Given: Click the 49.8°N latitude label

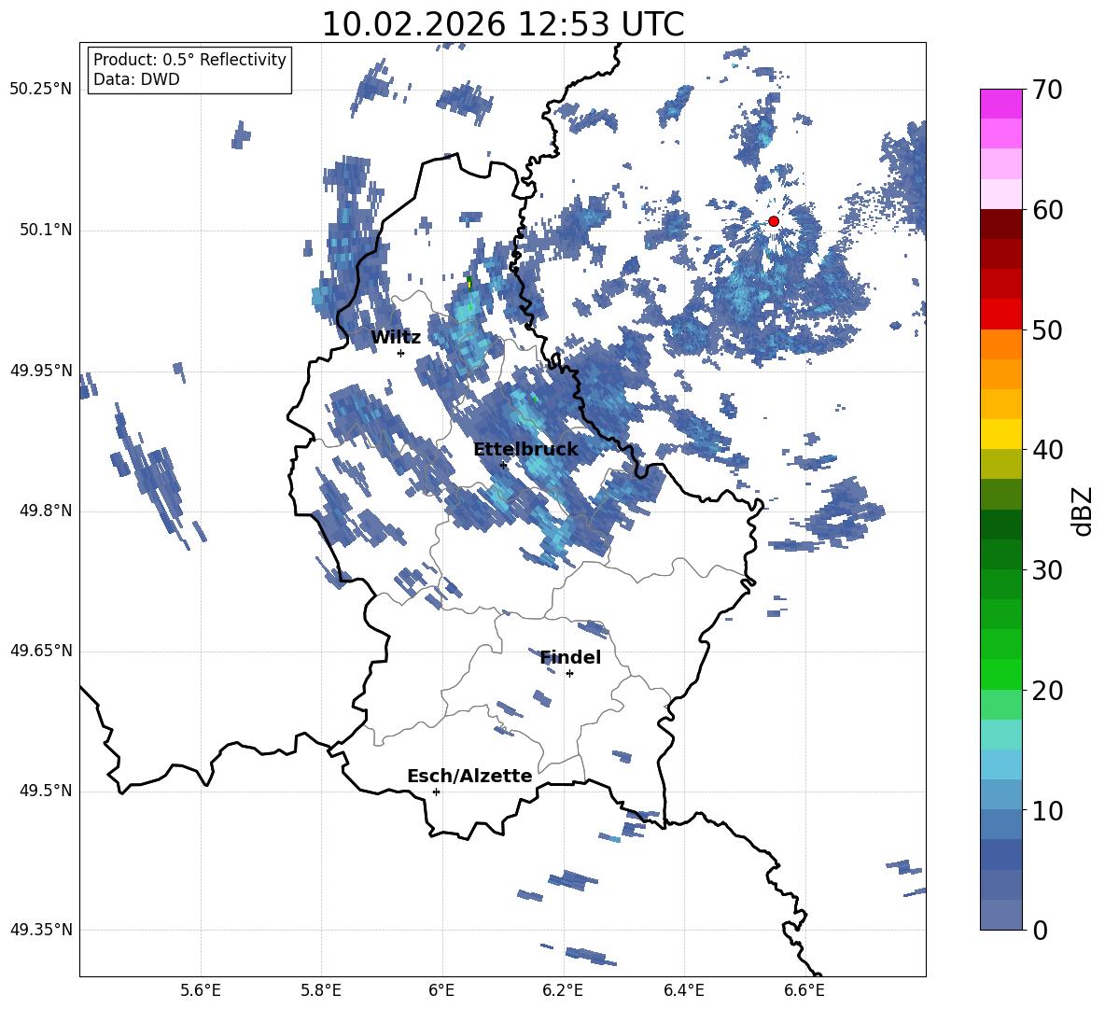Looking at the screenshot, I should [x=45, y=511].
